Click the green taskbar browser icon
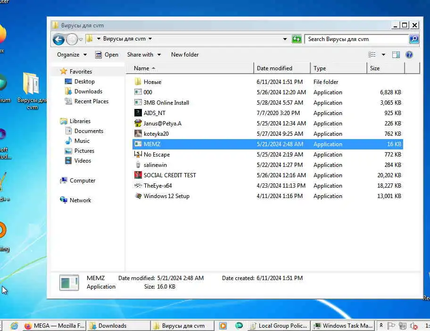430x331 pixels. pos(239,325)
